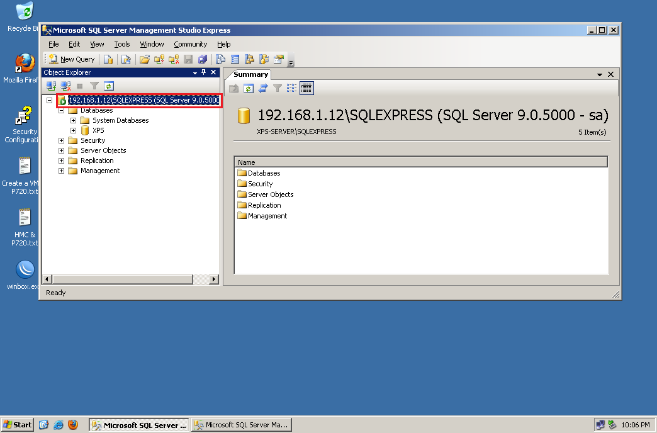Open the Template Explorer icon
Viewport: 657px width, 433px height.
click(x=264, y=60)
